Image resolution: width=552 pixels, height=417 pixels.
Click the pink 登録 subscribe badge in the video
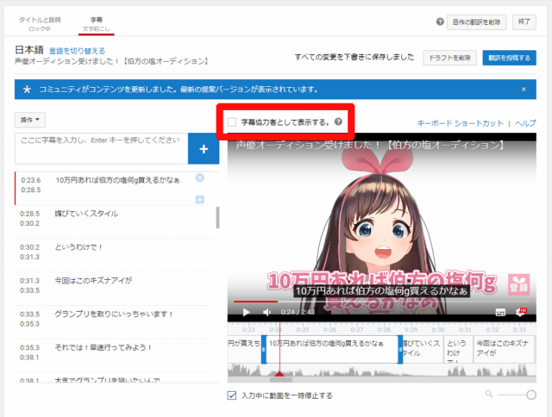point(518,284)
